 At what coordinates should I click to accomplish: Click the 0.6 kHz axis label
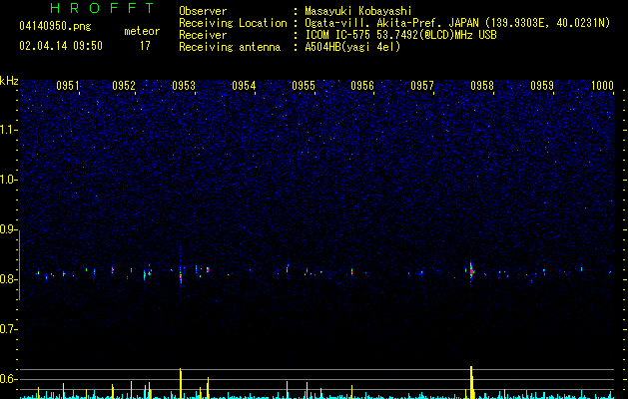point(8,379)
